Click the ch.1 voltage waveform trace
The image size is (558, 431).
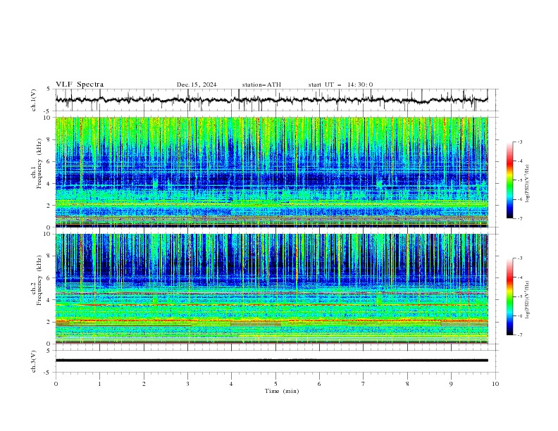click(271, 100)
